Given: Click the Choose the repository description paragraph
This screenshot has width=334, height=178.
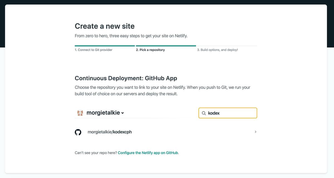Looking at the screenshot, I should [x=163, y=91].
